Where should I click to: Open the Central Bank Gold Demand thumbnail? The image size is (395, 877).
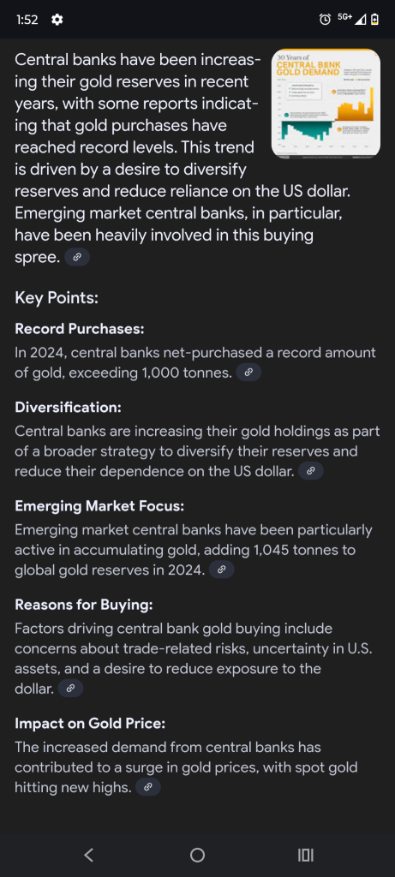point(326,104)
